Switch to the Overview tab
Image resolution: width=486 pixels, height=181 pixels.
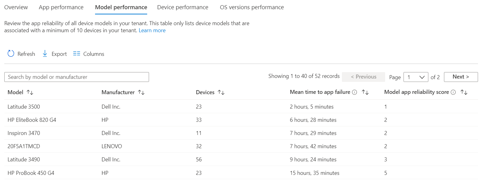point(16,7)
